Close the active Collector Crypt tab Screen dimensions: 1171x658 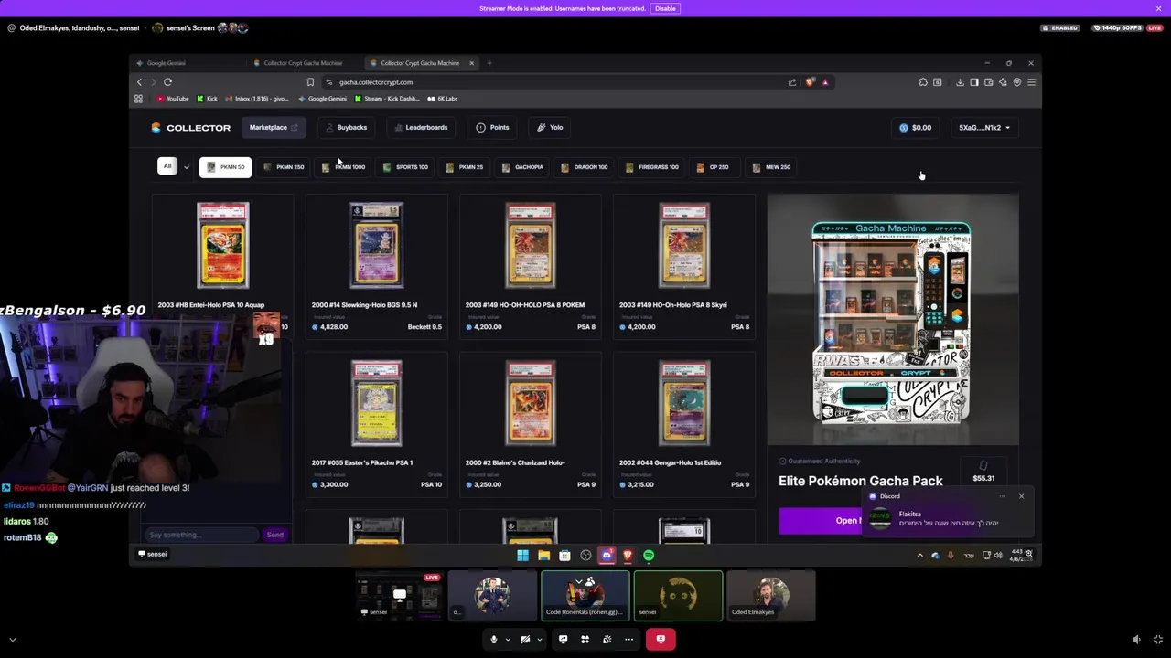pos(471,63)
